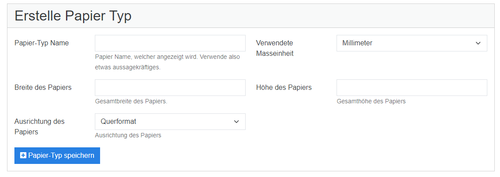This screenshot has height=177, width=500.
Task: Click the Breite des Papiers label
Action: point(43,87)
